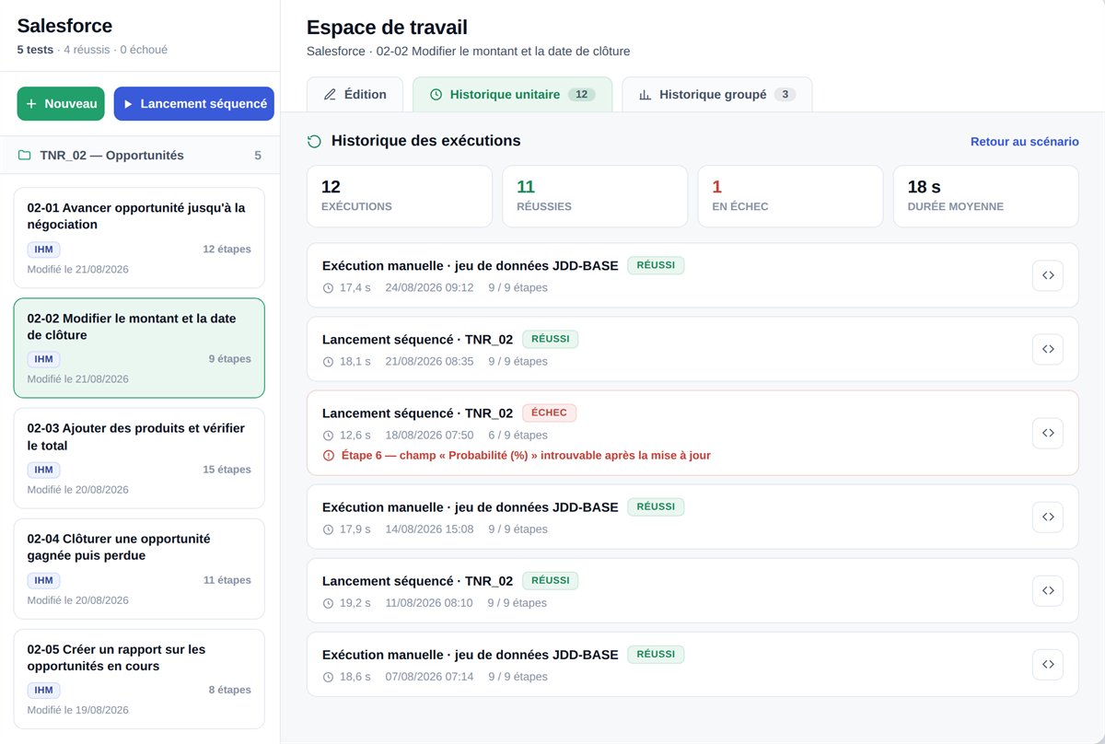The image size is (1105, 744).
Task: Click the bar chart icon on Historique groupé tab
Action: [x=646, y=95]
